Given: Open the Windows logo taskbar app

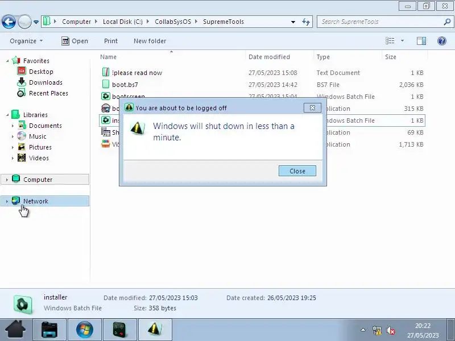Looking at the screenshot, I should click(84, 330).
